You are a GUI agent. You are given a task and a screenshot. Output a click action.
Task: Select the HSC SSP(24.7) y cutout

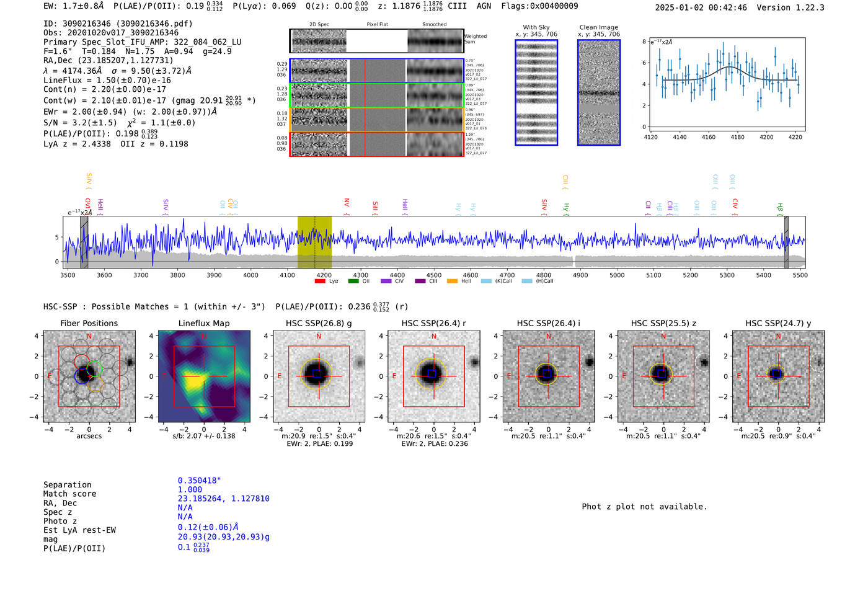(x=778, y=376)
